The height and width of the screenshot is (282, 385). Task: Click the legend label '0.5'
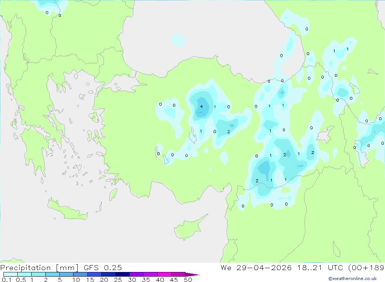(x=21, y=280)
